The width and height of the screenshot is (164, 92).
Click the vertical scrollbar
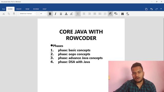(x=163, y=39)
